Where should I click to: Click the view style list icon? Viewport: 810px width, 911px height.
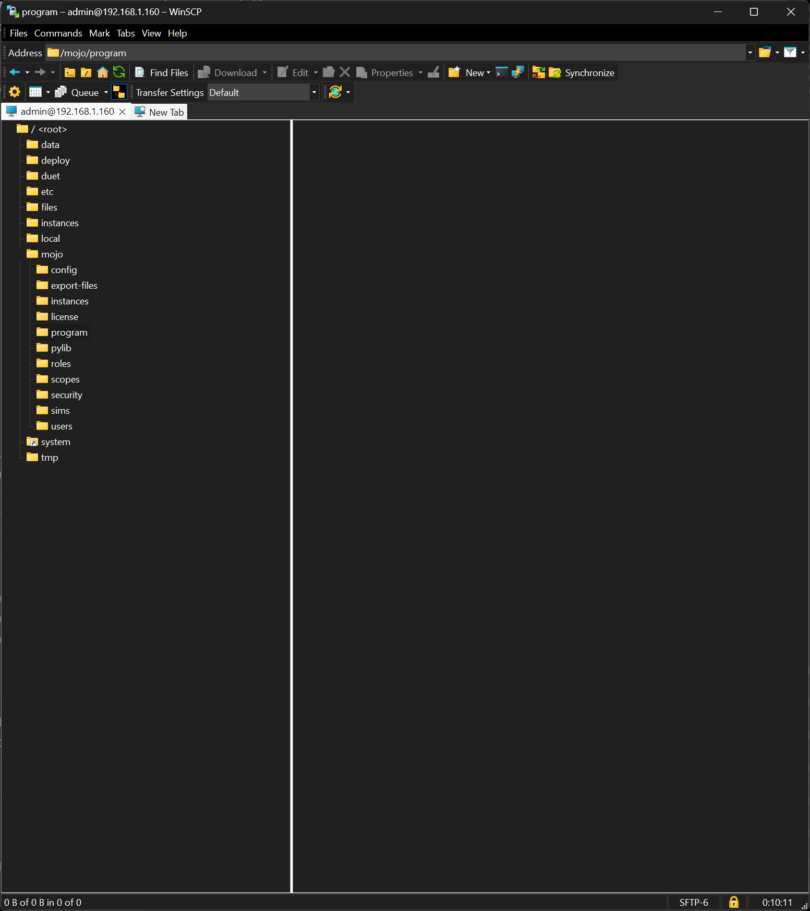[x=35, y=92]
